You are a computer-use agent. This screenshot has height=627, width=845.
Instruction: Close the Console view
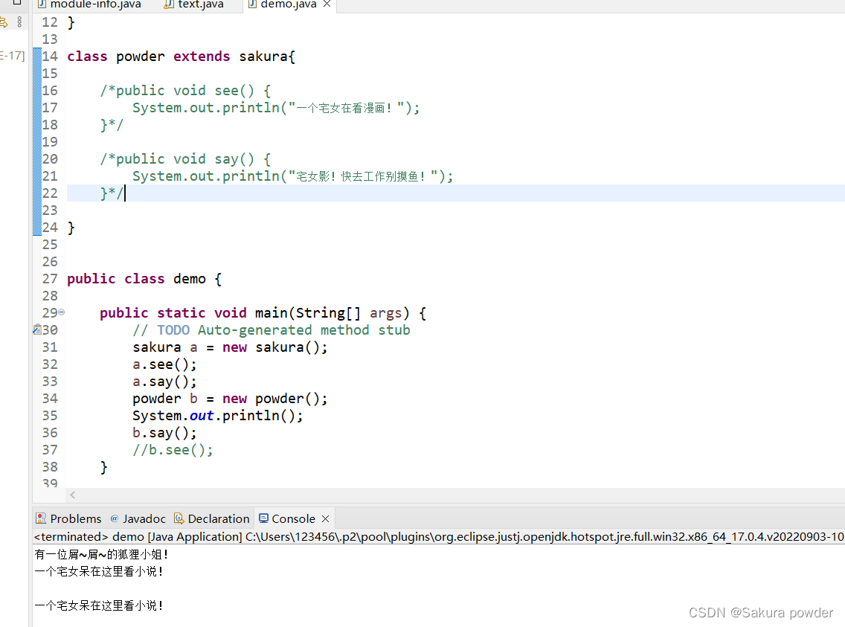324,518
